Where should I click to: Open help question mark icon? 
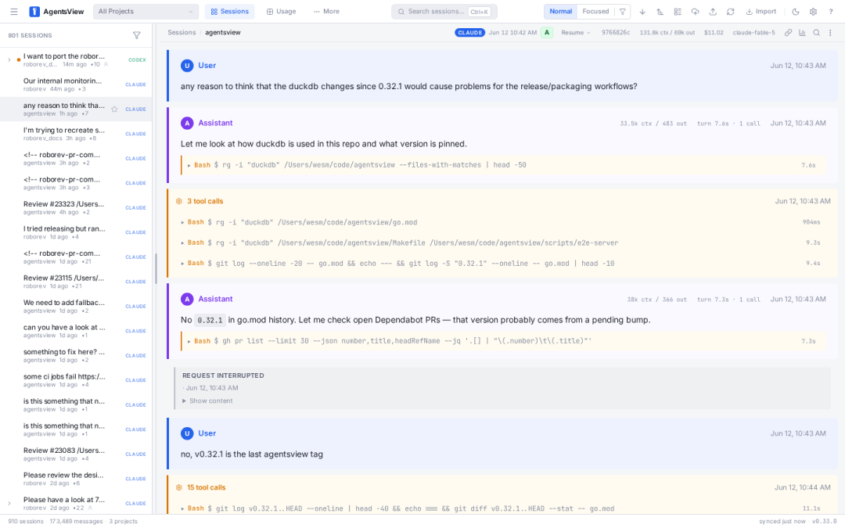830,11
